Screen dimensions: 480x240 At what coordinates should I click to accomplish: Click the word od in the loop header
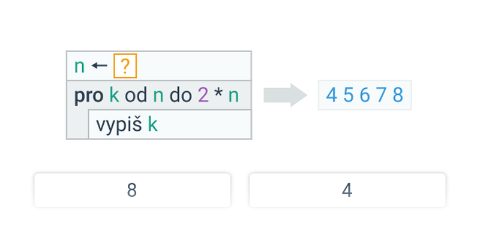click(136, 95)
